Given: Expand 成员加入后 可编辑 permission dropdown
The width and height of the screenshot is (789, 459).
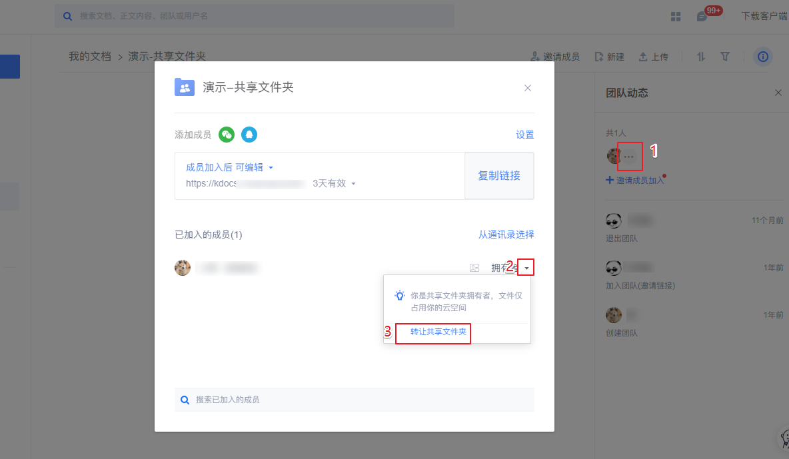Looking at the screenshot, I should 229,168.
